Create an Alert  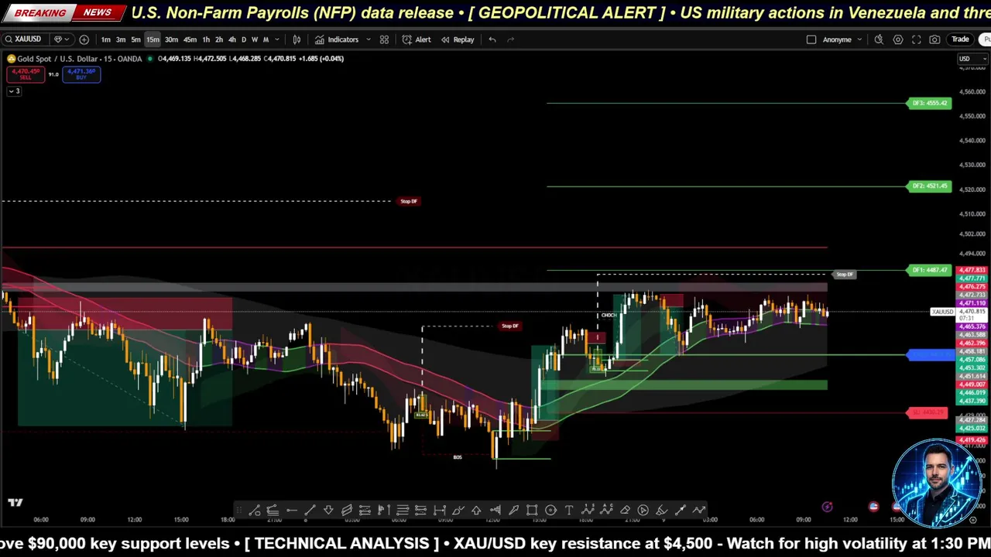[417, 39]
